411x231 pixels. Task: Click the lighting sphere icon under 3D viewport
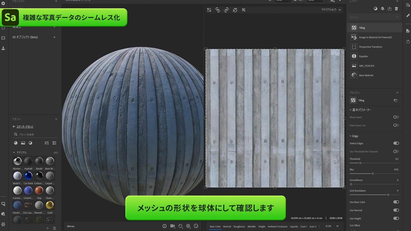point(196,226)
